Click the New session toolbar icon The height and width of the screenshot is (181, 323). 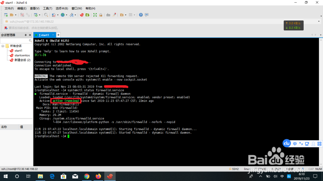click(6, 15)
